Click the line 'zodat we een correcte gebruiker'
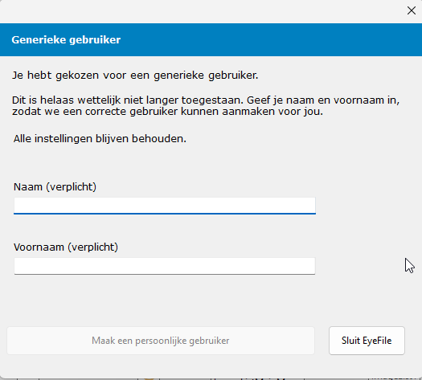Viewport: 422px width, 380px height. (x=167, y=112)
